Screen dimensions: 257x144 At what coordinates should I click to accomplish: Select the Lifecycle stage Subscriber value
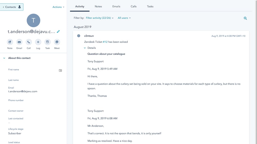[15, 133]
